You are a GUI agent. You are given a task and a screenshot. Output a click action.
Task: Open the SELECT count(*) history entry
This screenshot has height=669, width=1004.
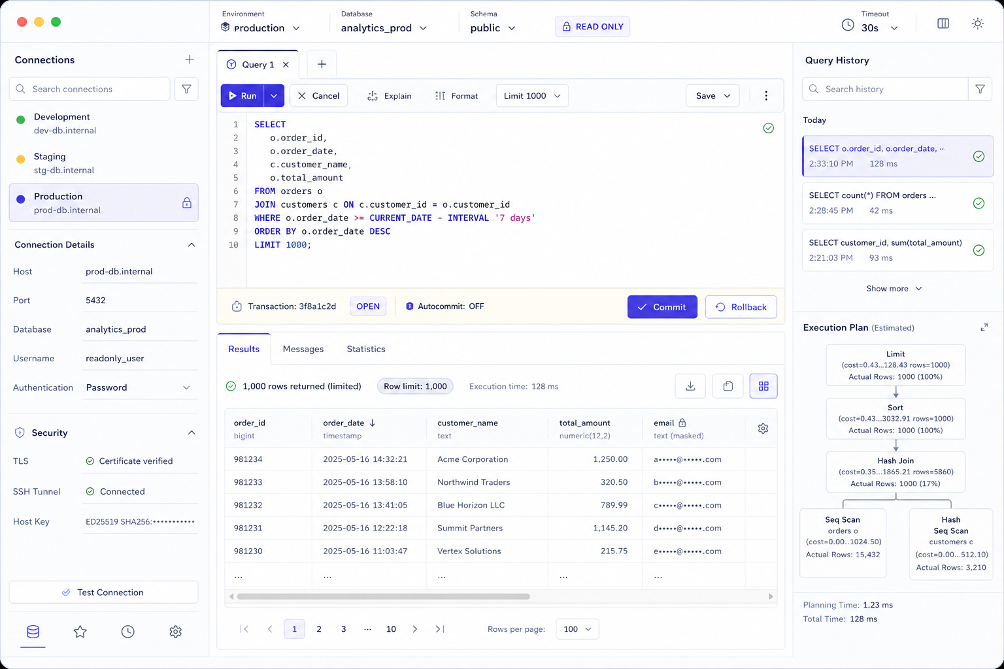pyautogui.click(x=897, y=203)
